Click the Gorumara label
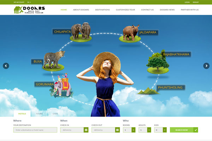 (45, 84)
